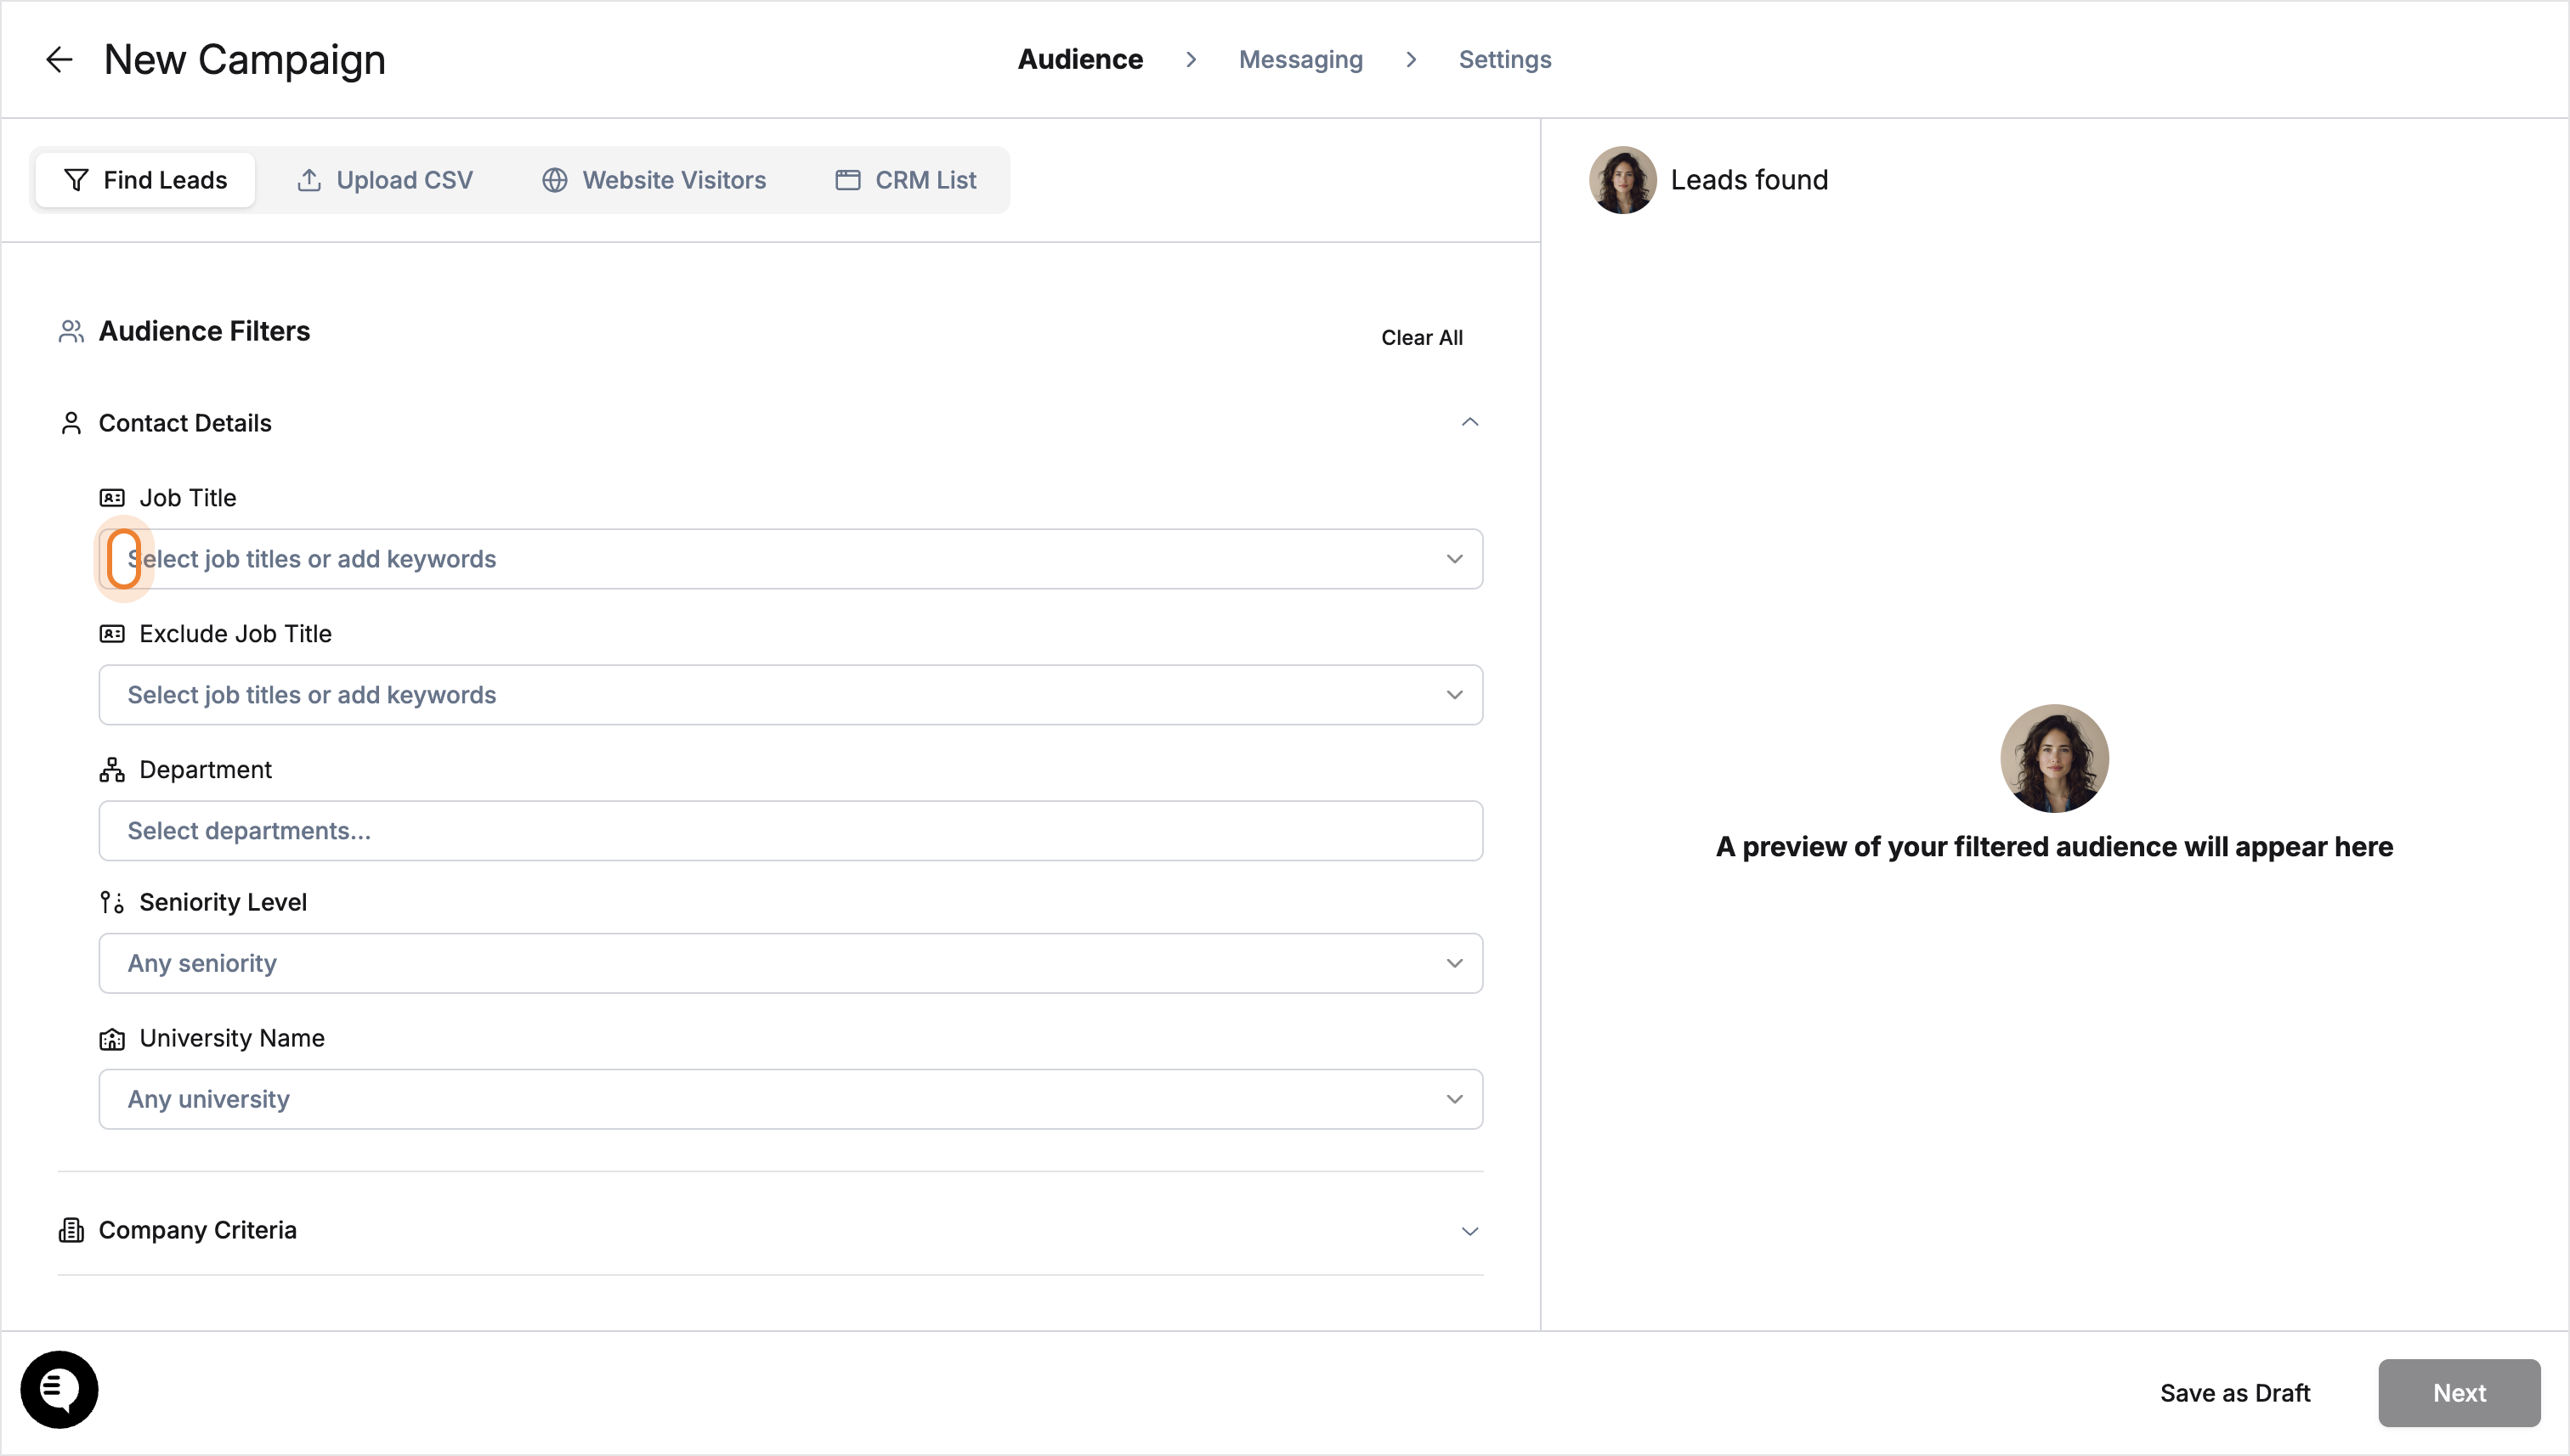Click Clear All filters
The image size is (2570, 1456).
[x=1422, y=338]
